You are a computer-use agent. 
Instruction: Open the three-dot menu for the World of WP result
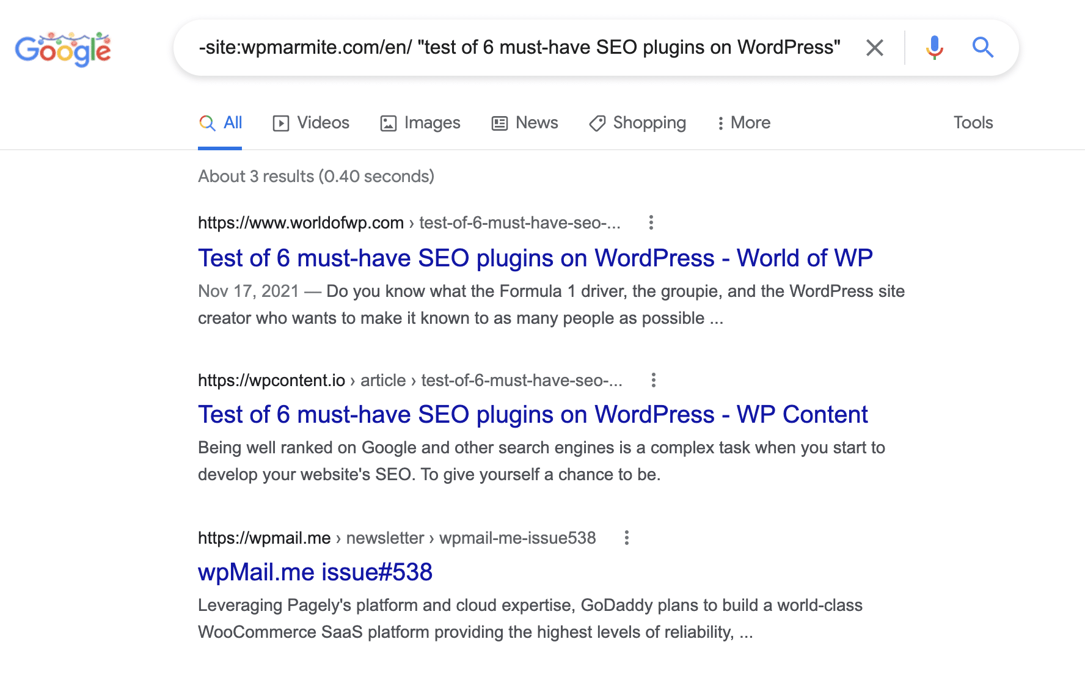651,223
